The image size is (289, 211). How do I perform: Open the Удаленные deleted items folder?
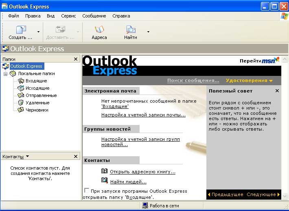37,103
